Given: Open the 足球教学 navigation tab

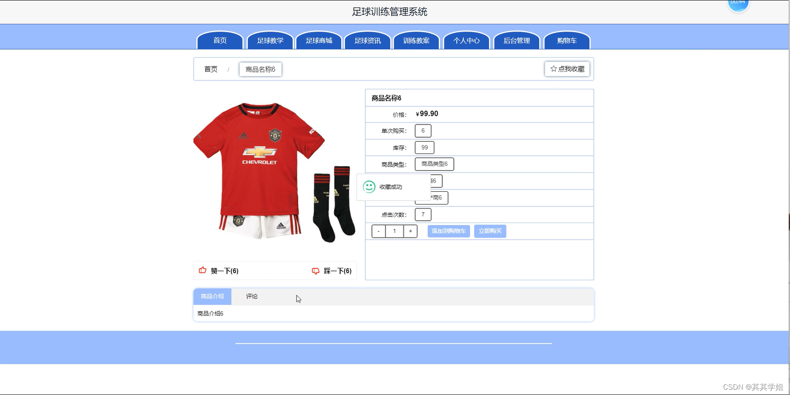Looking at the screenshot, I should pyautogui.click(x=270, y=40).
